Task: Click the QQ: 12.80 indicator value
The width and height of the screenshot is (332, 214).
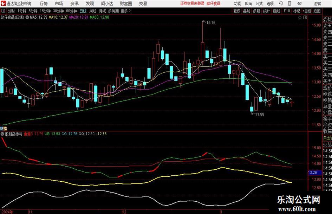Action: pos(86,134)
